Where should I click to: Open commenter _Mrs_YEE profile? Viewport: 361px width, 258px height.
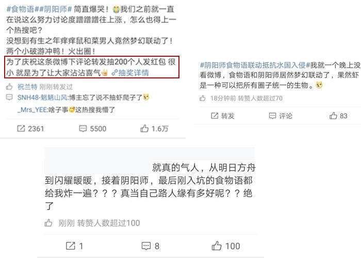[32, 109]
